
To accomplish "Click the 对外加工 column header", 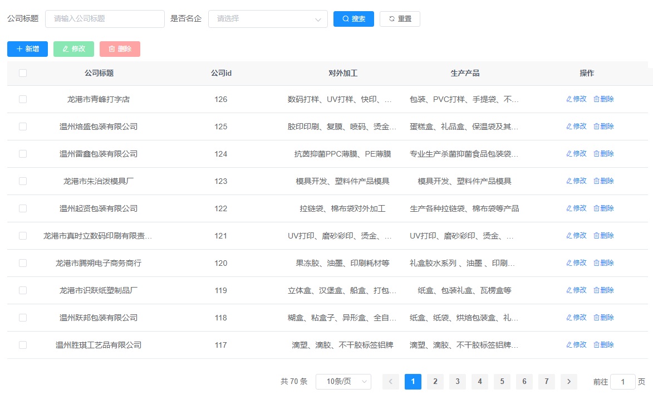I will point(343,73).
